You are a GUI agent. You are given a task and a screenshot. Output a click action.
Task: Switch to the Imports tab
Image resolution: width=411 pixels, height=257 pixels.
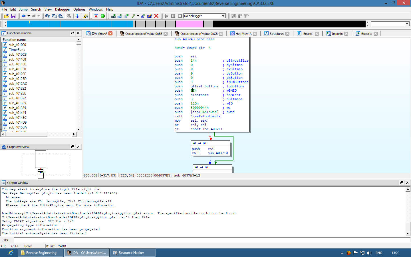[x=337, y=33]
